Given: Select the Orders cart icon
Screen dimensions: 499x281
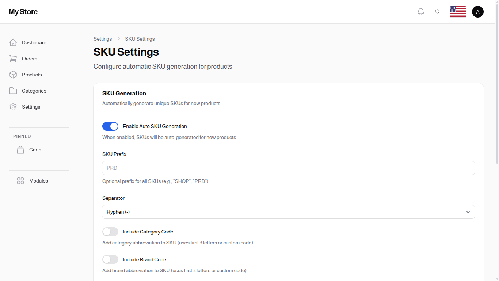Looking at the screenshot, I should pyautogui.click(x=13, y=59).
